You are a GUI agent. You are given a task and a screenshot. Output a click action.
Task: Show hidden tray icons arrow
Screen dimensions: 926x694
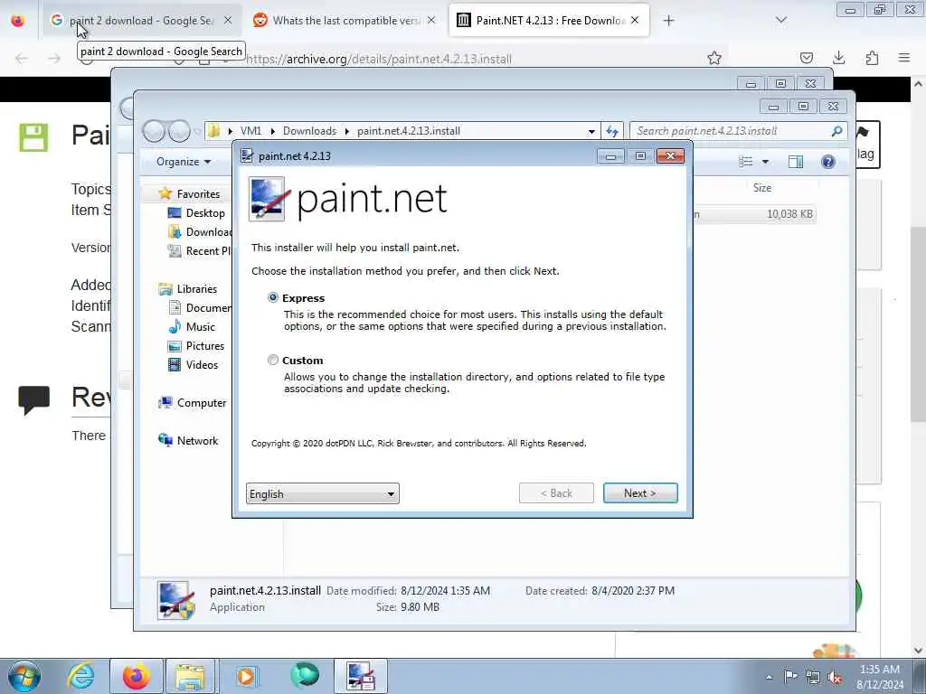coord(769,678)
